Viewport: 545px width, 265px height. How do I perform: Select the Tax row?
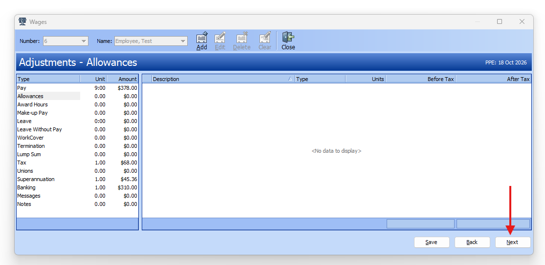(x=77, y=163)
